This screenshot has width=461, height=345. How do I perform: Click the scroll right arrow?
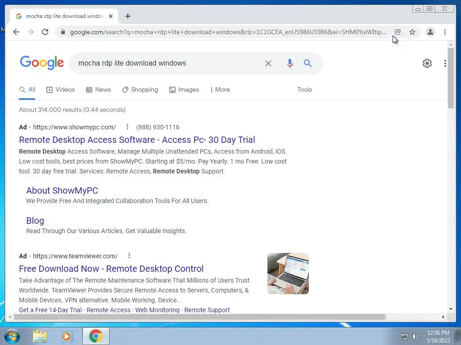443,317
